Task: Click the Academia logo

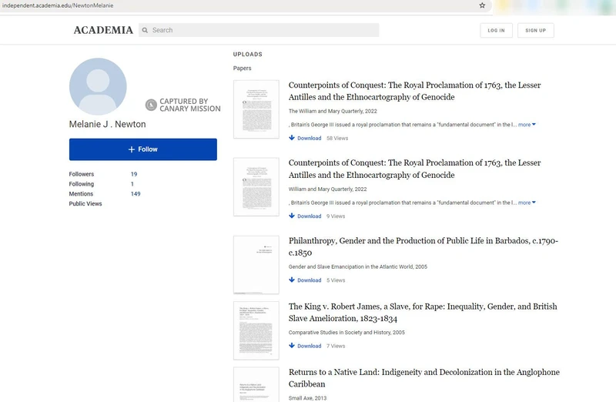Action: coord(103,30)
